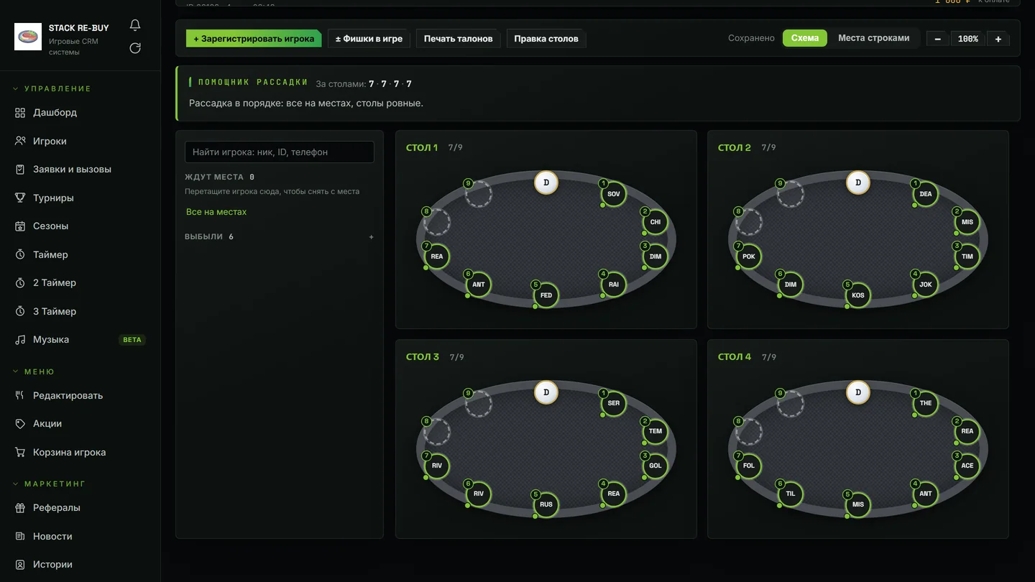The height and width of the screenshot is (582, 1035).
Task: Click the Печать талонов button
Action: (458, 39)
